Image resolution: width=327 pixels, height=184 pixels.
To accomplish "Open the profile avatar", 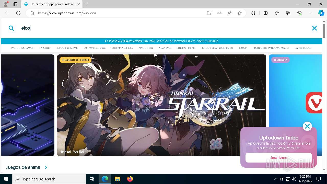I will coord(5,4).
